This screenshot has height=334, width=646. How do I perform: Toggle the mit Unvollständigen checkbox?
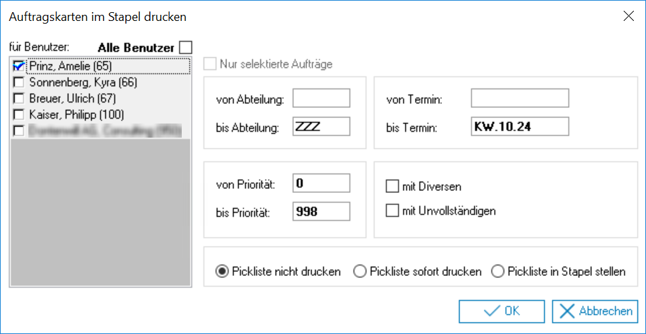pos(393,211)
